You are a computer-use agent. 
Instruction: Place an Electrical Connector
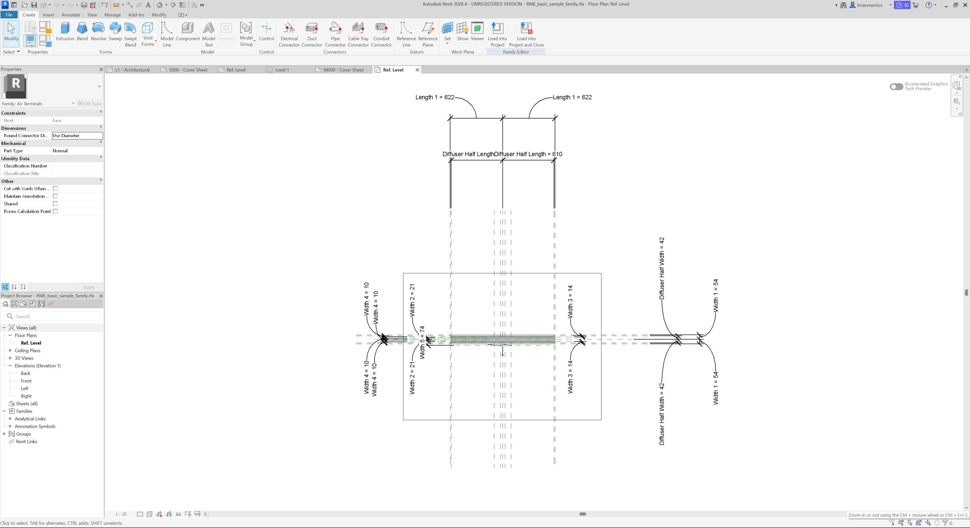(289, 34)
